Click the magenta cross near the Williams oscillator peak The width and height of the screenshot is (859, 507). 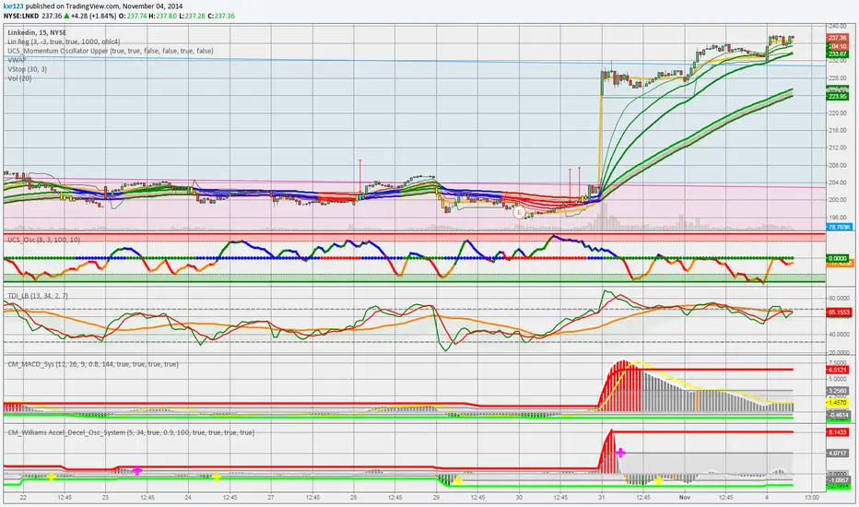pyautogui.click(x=620, y=453)
